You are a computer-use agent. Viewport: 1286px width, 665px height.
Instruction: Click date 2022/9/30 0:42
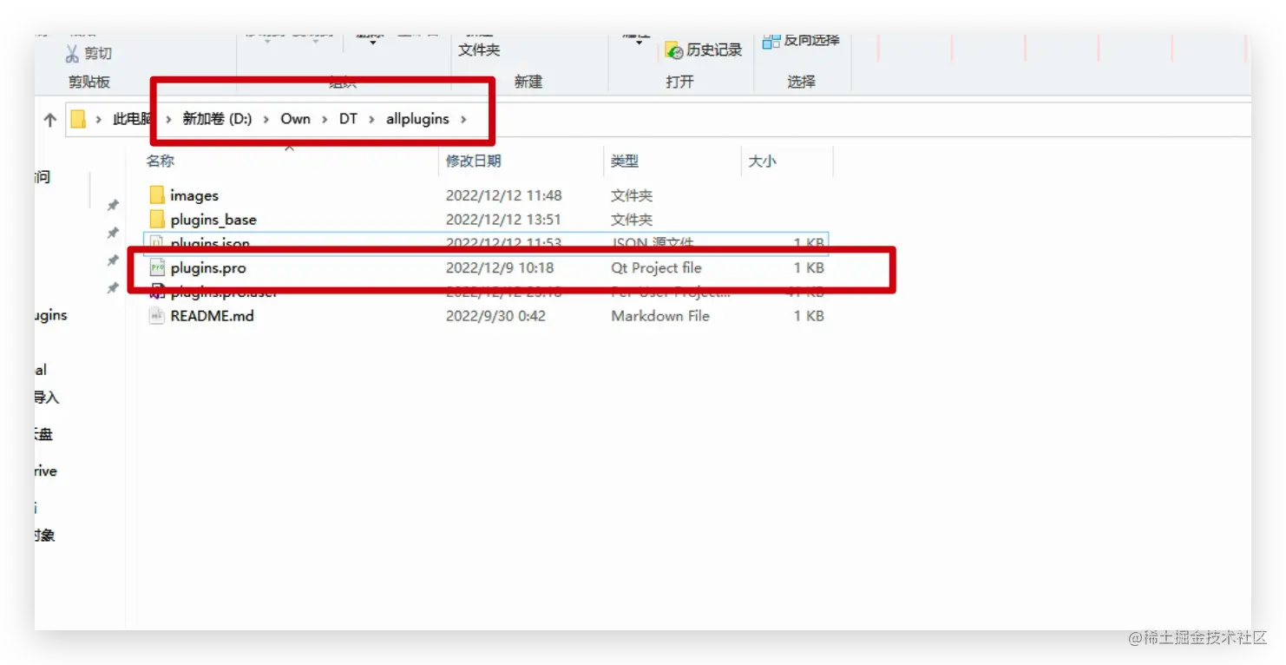(496, 316)
